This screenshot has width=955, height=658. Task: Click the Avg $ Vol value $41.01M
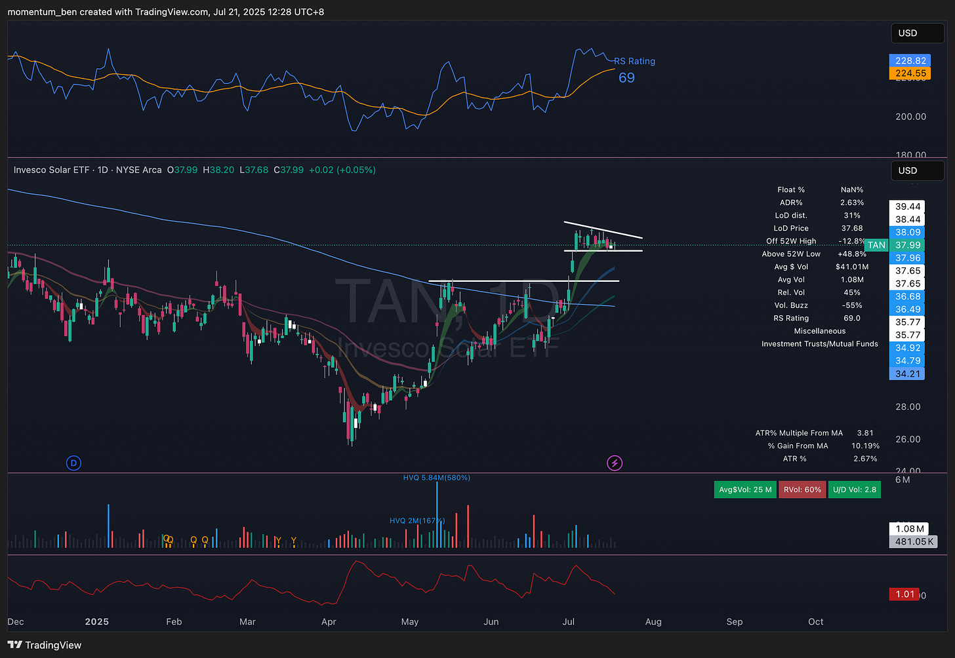pyautogui.click(x=852, y=267)
